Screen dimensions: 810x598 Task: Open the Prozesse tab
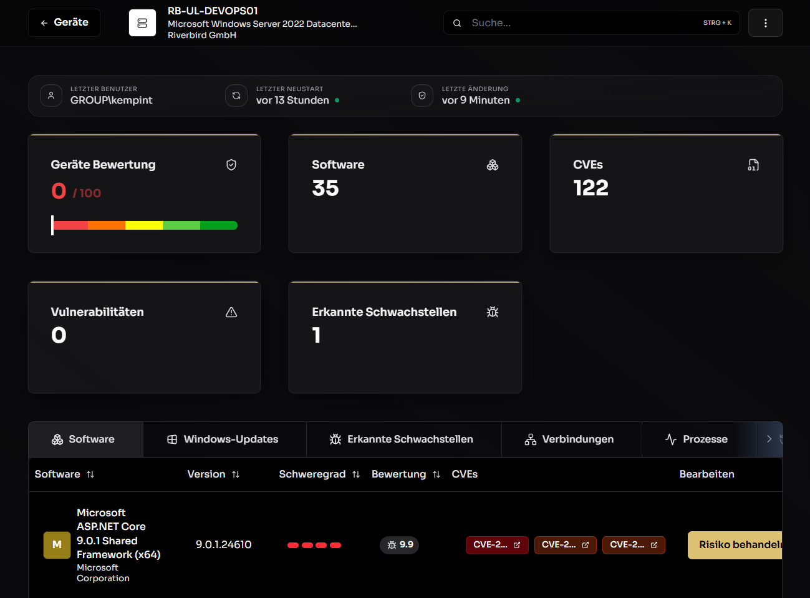click(x=698, y=439)
